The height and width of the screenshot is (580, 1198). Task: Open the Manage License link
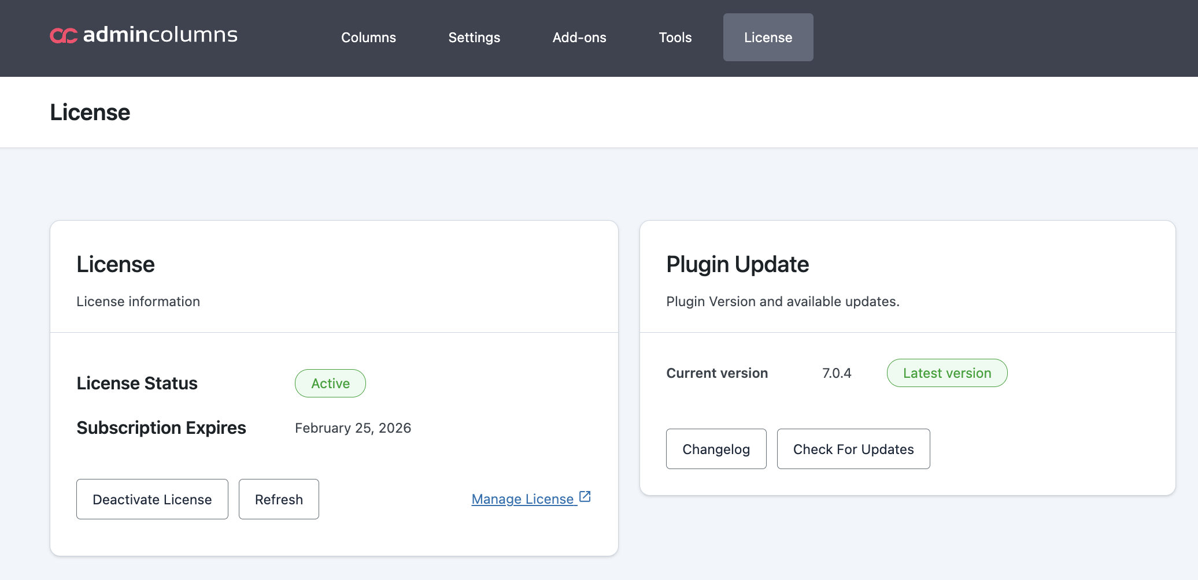point(531,499)
